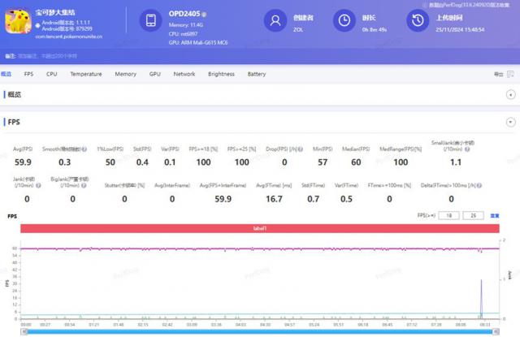The height and width of the screenshot is (337, 520).
Task: Click the 重置 reset link by FPS thresholds
Action: click(495, 216)
